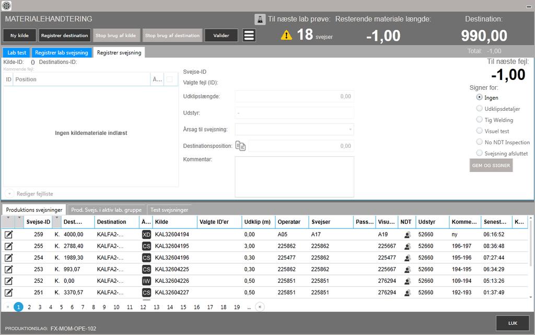Screen dimensions: 535x335
Task: Click the NDT user icon in row 255
Action: [407, 246]
